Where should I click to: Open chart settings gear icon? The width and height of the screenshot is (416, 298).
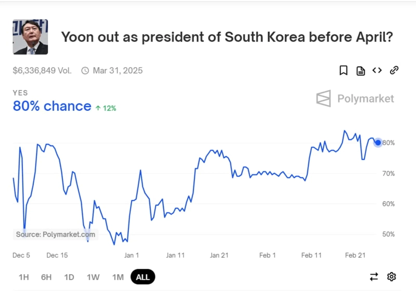click(392, 277)
